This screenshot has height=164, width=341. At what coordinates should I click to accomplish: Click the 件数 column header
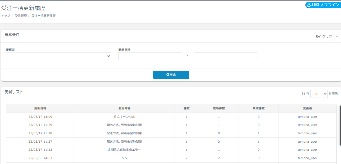click(x=187, y=108)
